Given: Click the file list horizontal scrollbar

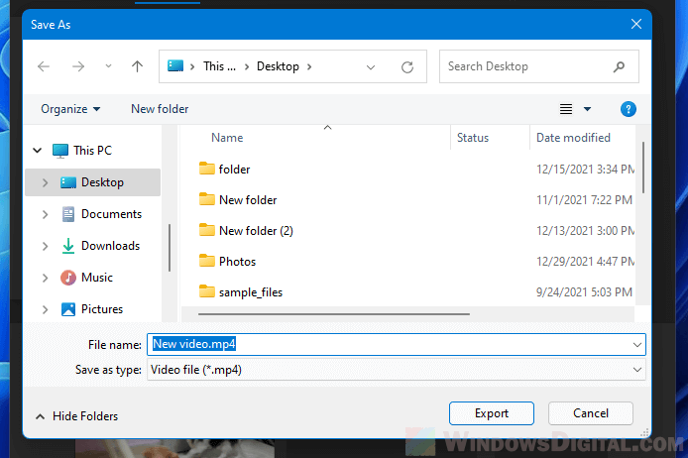Looking at the screenshot, I should 333,314.
